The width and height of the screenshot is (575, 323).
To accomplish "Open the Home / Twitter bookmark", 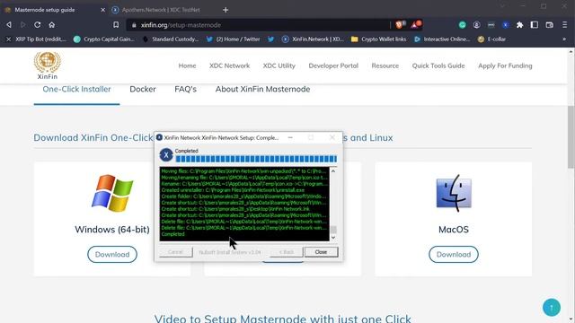I will click(x=234, y=39).
